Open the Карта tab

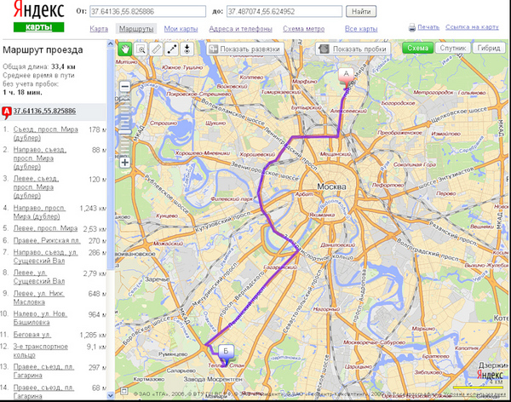(99, 29)
